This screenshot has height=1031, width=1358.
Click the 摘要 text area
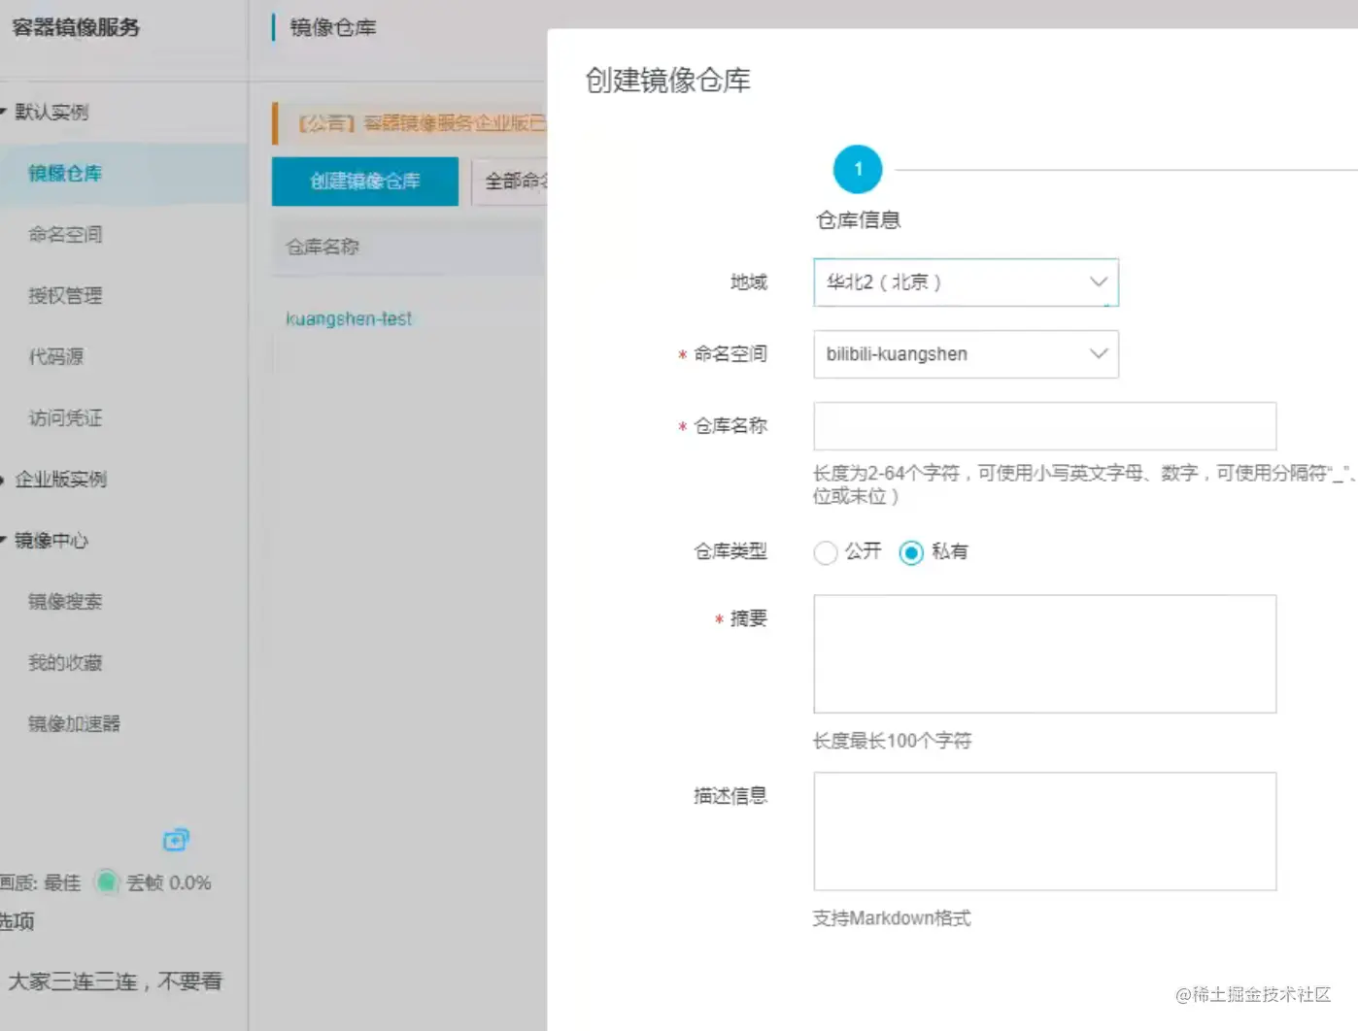(x=1044, y=654)
